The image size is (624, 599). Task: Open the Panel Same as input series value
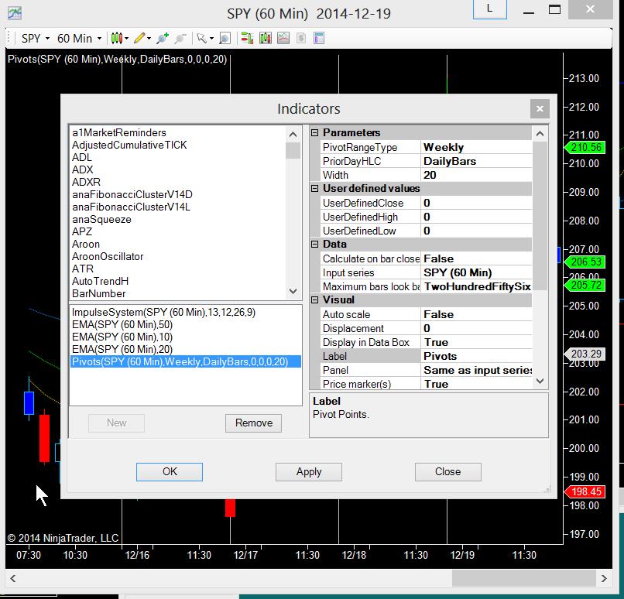(x=476, y=370)
